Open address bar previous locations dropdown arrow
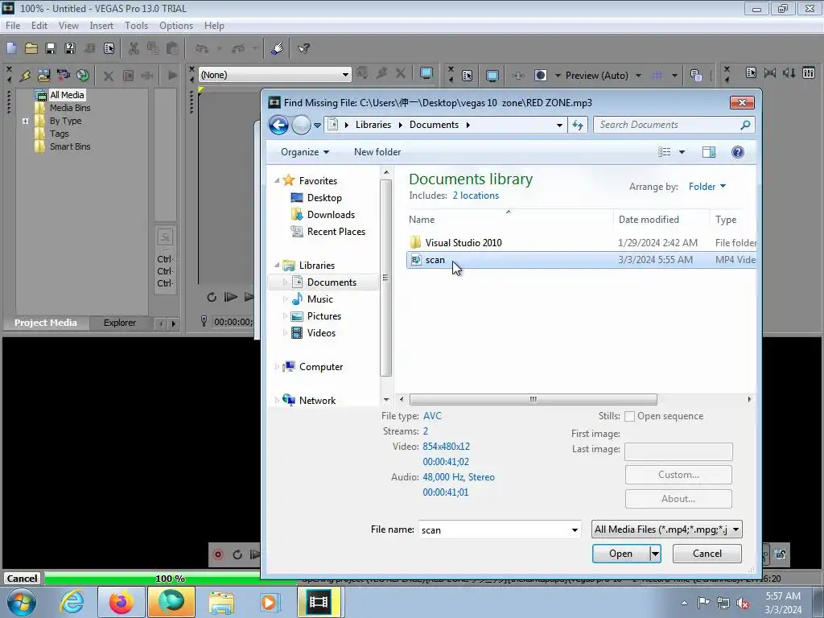Image resolution: width=824 pixels, height=618 pixels. coord(559,125)
